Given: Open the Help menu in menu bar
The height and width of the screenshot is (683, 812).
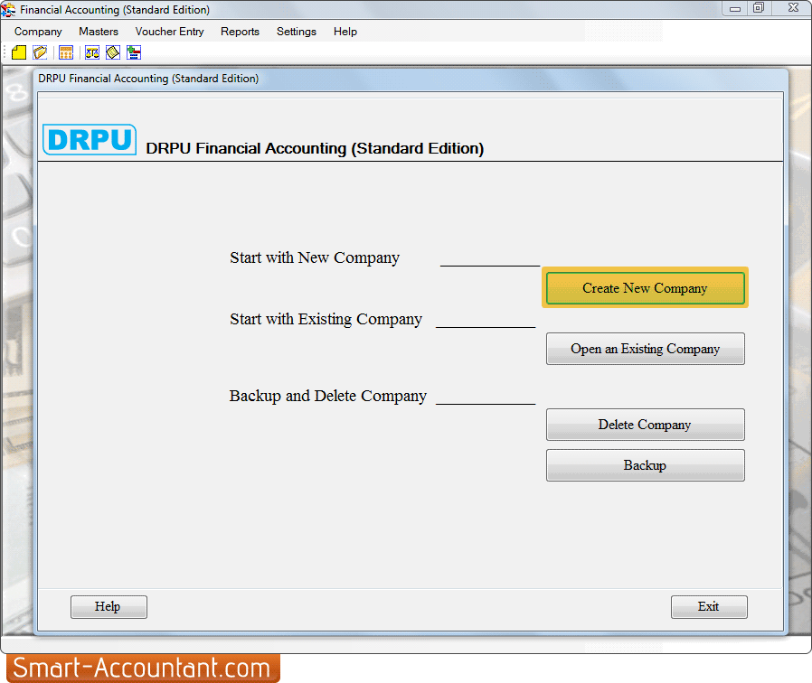Looking at the screenshot, I should 345,32.
